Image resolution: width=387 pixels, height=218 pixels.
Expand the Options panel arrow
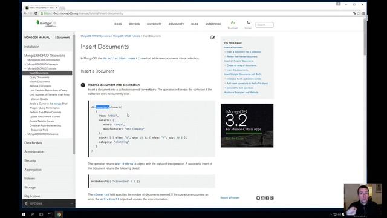point(71,203)
